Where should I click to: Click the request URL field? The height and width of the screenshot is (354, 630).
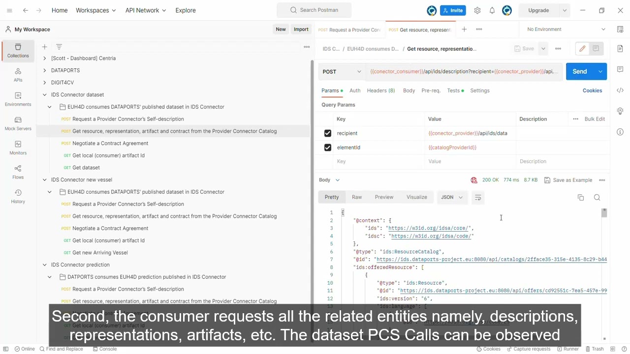(464, 72)
